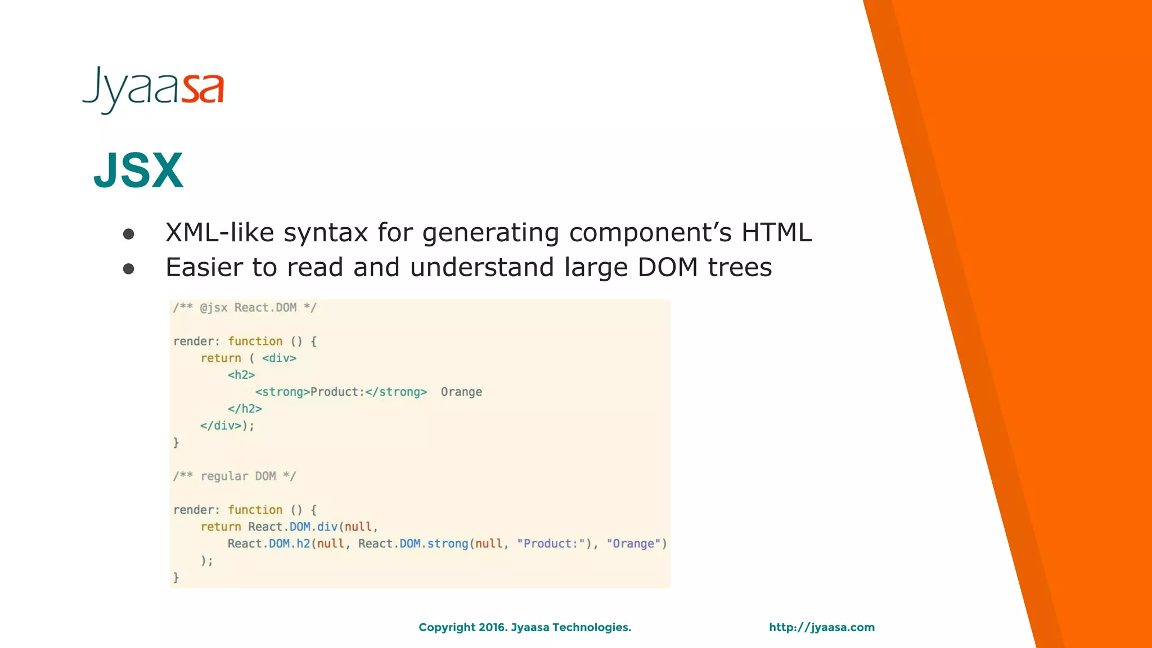The width and height of the screenshot is (1152, 648).
Task: Click the second bullet point marker
Action: (129, 269)
